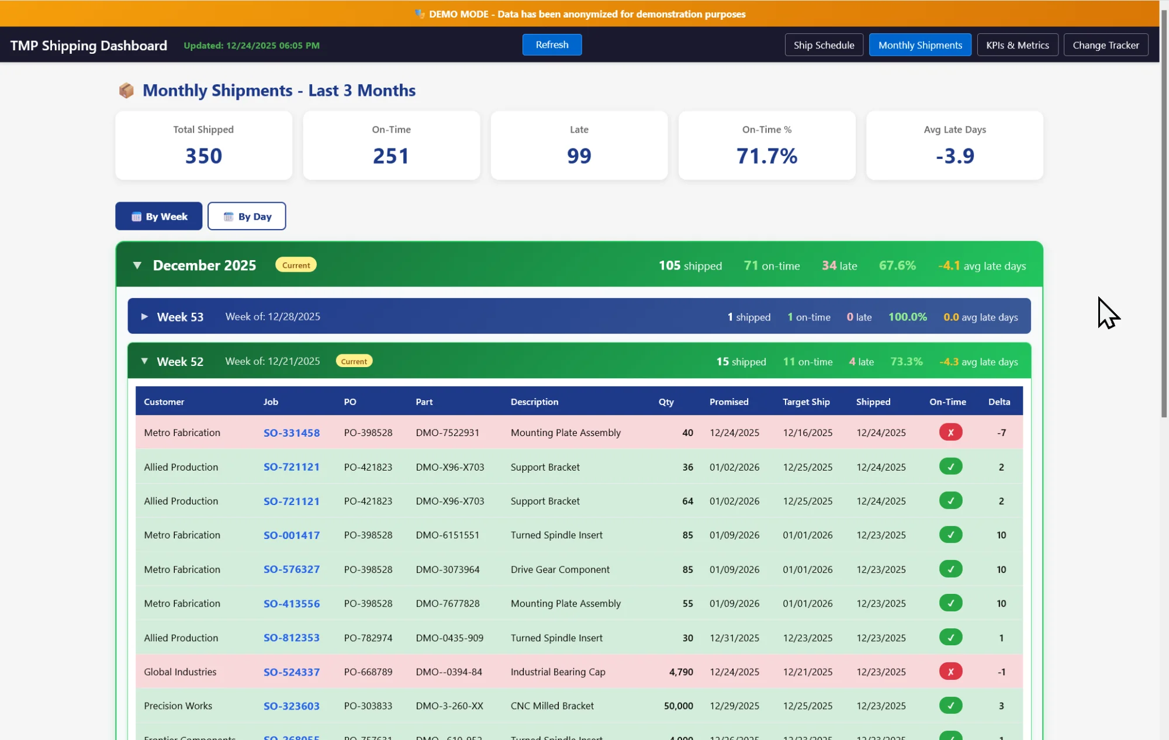Open the Ship Schedule tab
This screenshot has height=740, width=1169.
(x=824, y=45)
